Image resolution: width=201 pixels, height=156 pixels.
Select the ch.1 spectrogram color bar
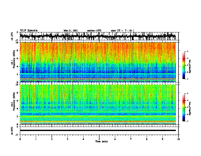coord(183,65)
